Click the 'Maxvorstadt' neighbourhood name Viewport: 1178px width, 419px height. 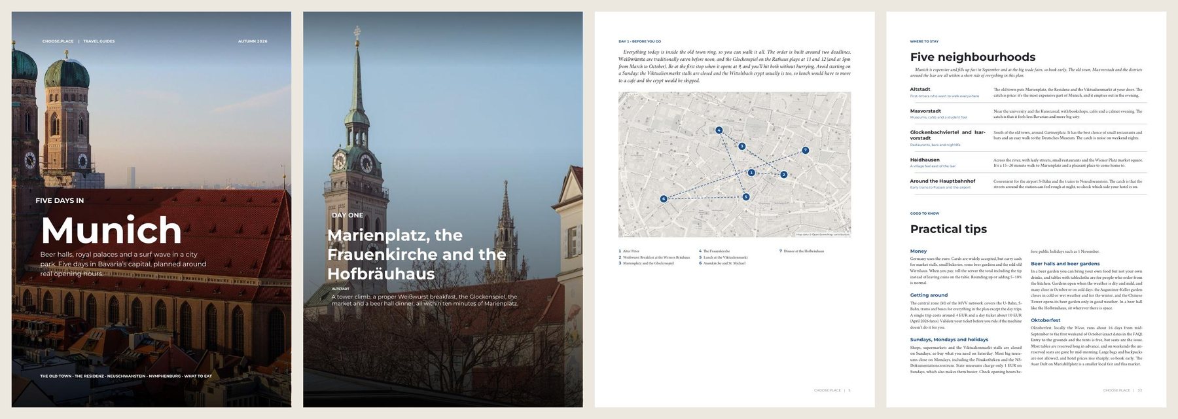click(925, 111)
